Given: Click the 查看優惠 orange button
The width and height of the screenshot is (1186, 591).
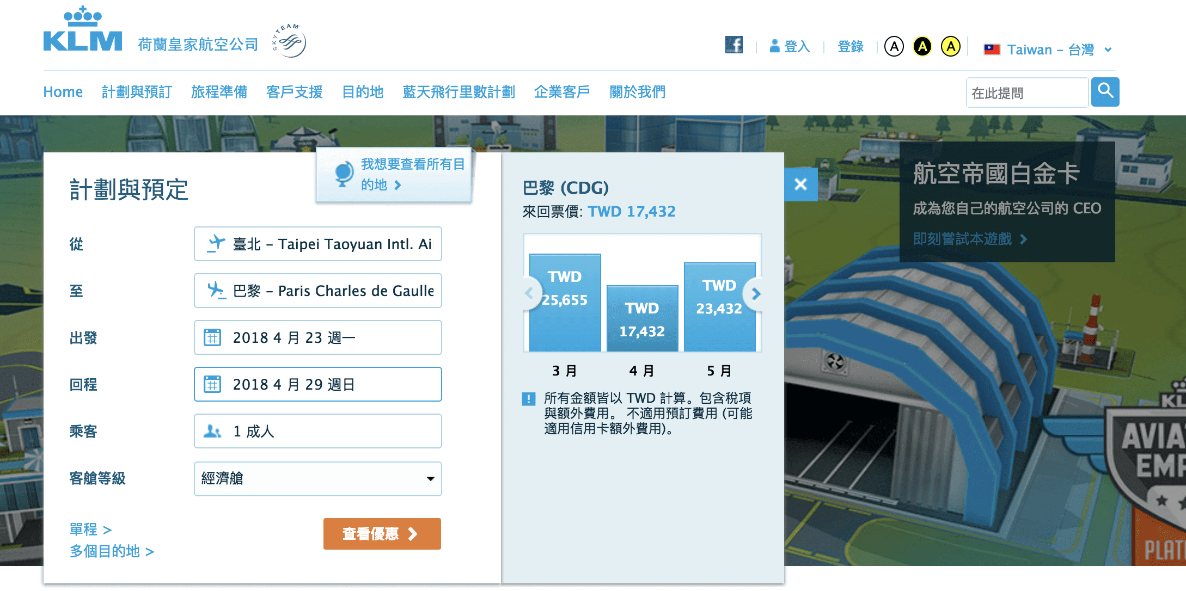Looking at the screenshot, I should tap(382, 534).
